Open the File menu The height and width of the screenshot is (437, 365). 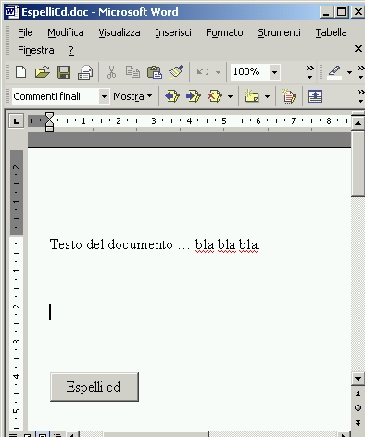25,32
